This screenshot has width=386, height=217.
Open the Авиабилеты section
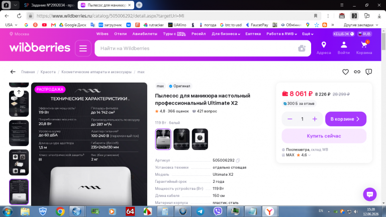(x=145, y=34)
